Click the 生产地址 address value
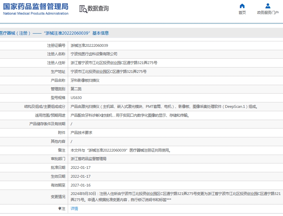Image resolution: width=283 pixels, height=216 pixels. click(109, 72)
